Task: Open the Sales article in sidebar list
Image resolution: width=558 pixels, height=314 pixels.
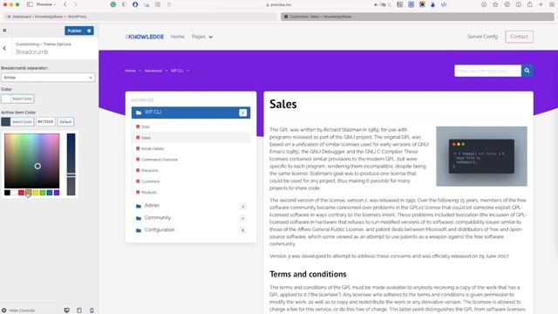Action: pos(146,138)
